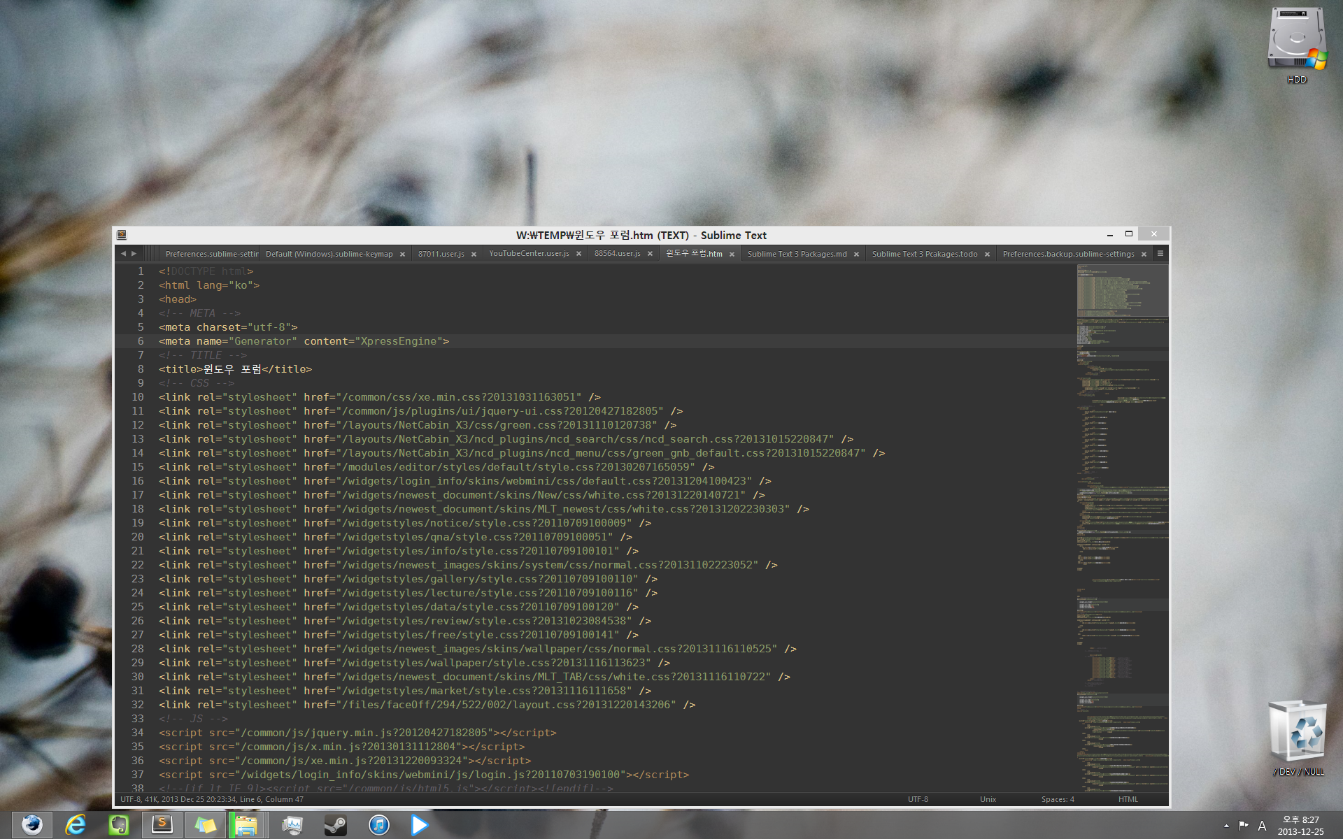Click the Sublime Text app icon in title bar
1343x839 pixels.
122,235
